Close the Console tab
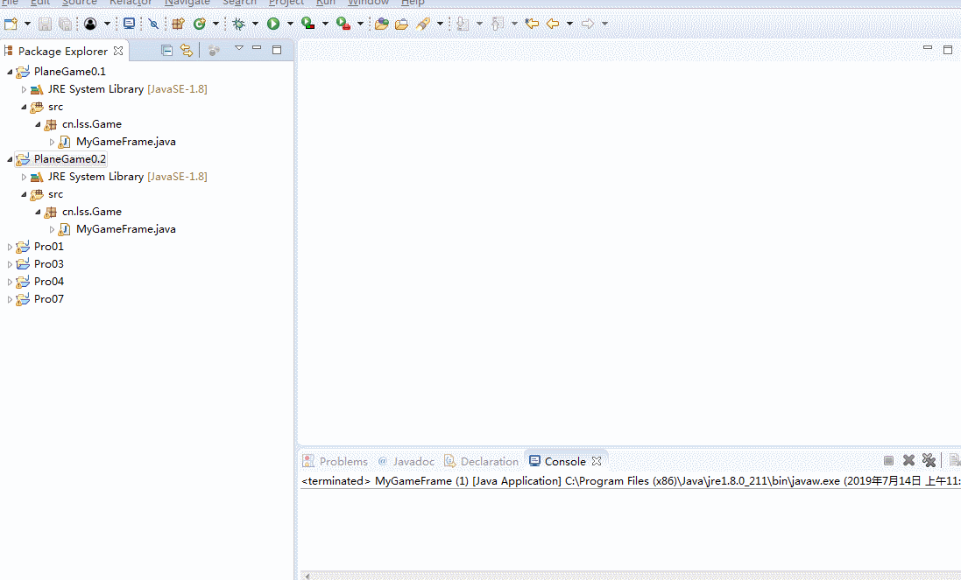Screen dimensions: 961x580 click(x=597, y=461)
